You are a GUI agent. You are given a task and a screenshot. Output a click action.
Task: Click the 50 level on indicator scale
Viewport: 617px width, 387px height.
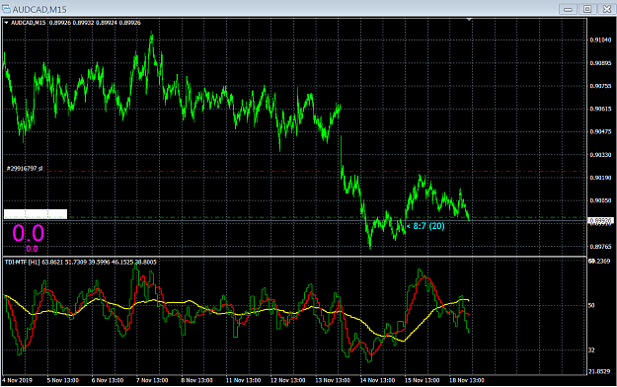point(591,305)
